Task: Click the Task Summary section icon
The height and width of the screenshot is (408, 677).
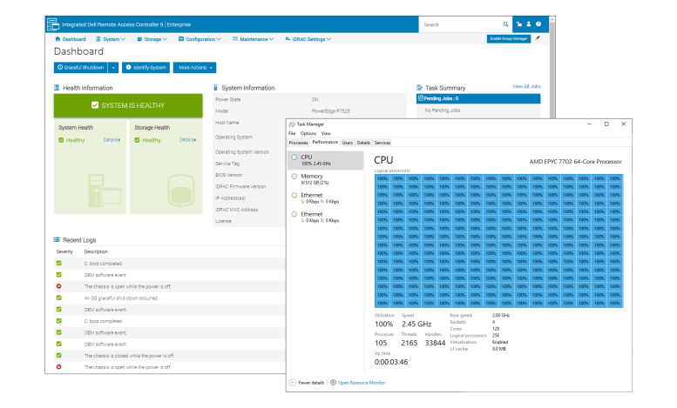Action: tap(419, 88)
